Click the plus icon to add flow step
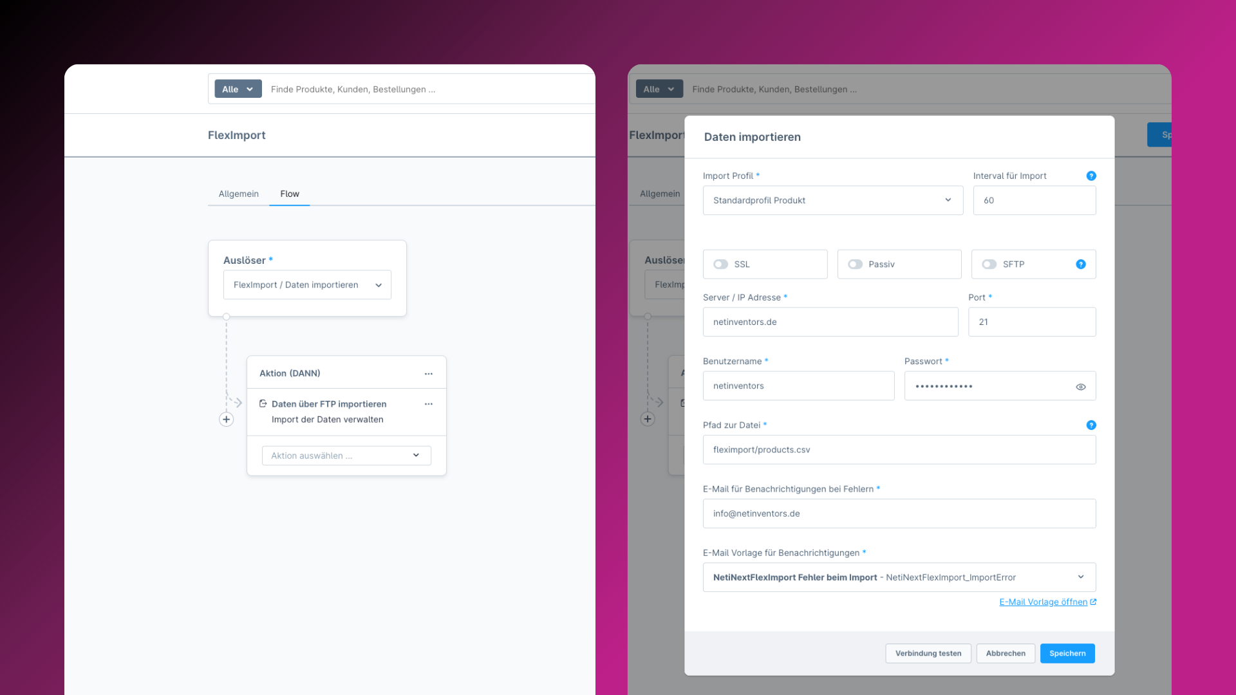The image size is (1236, 695). [x=226, y=420]
